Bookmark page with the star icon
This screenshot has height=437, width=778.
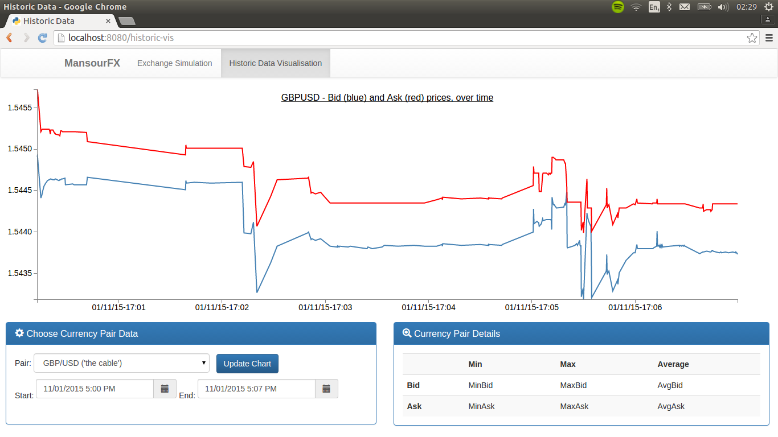point(752,38)
